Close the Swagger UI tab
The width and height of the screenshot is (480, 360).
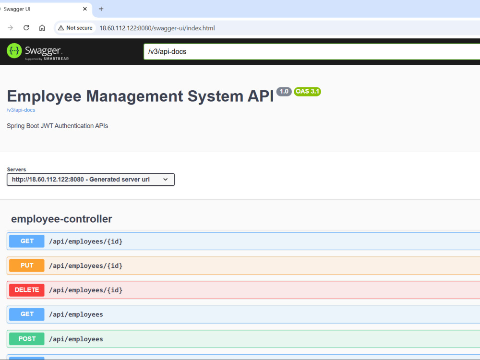tap(85, 9)
